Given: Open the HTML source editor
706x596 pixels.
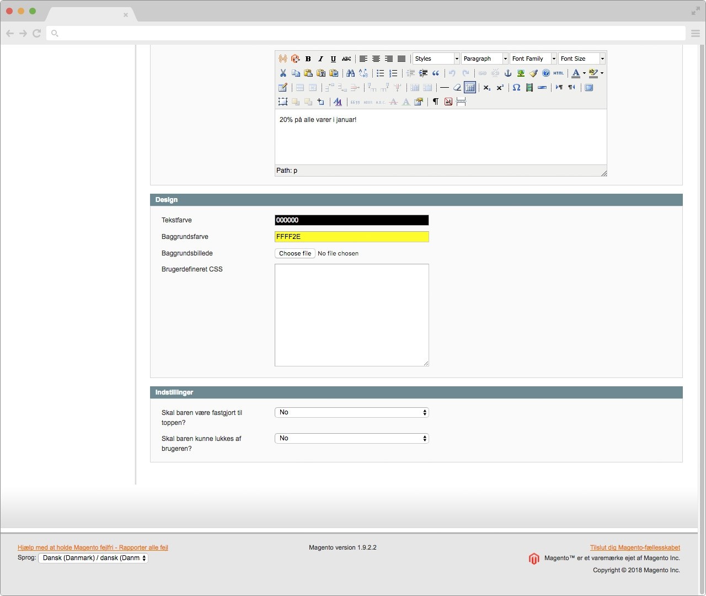Looking at the screenshot, I should [559, 73].
